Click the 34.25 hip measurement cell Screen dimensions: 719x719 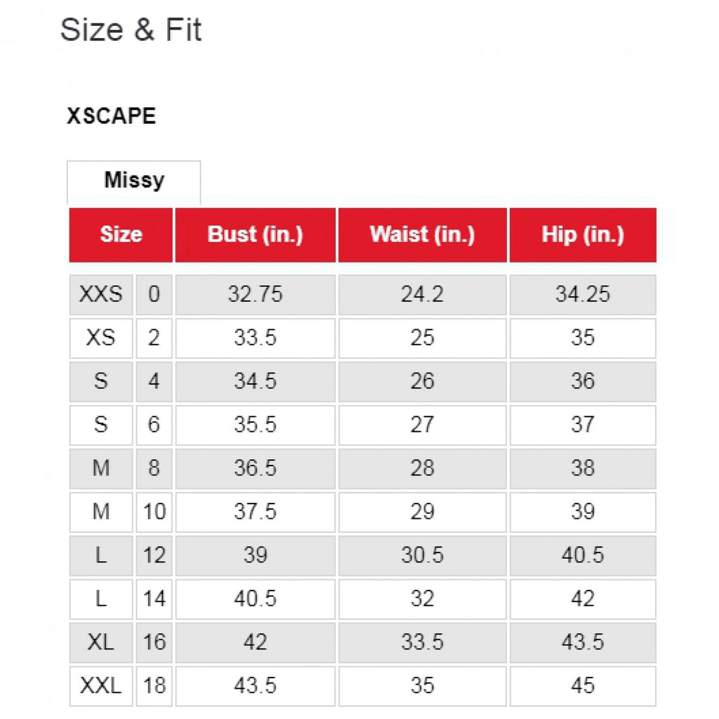click(x=583, y=294)
